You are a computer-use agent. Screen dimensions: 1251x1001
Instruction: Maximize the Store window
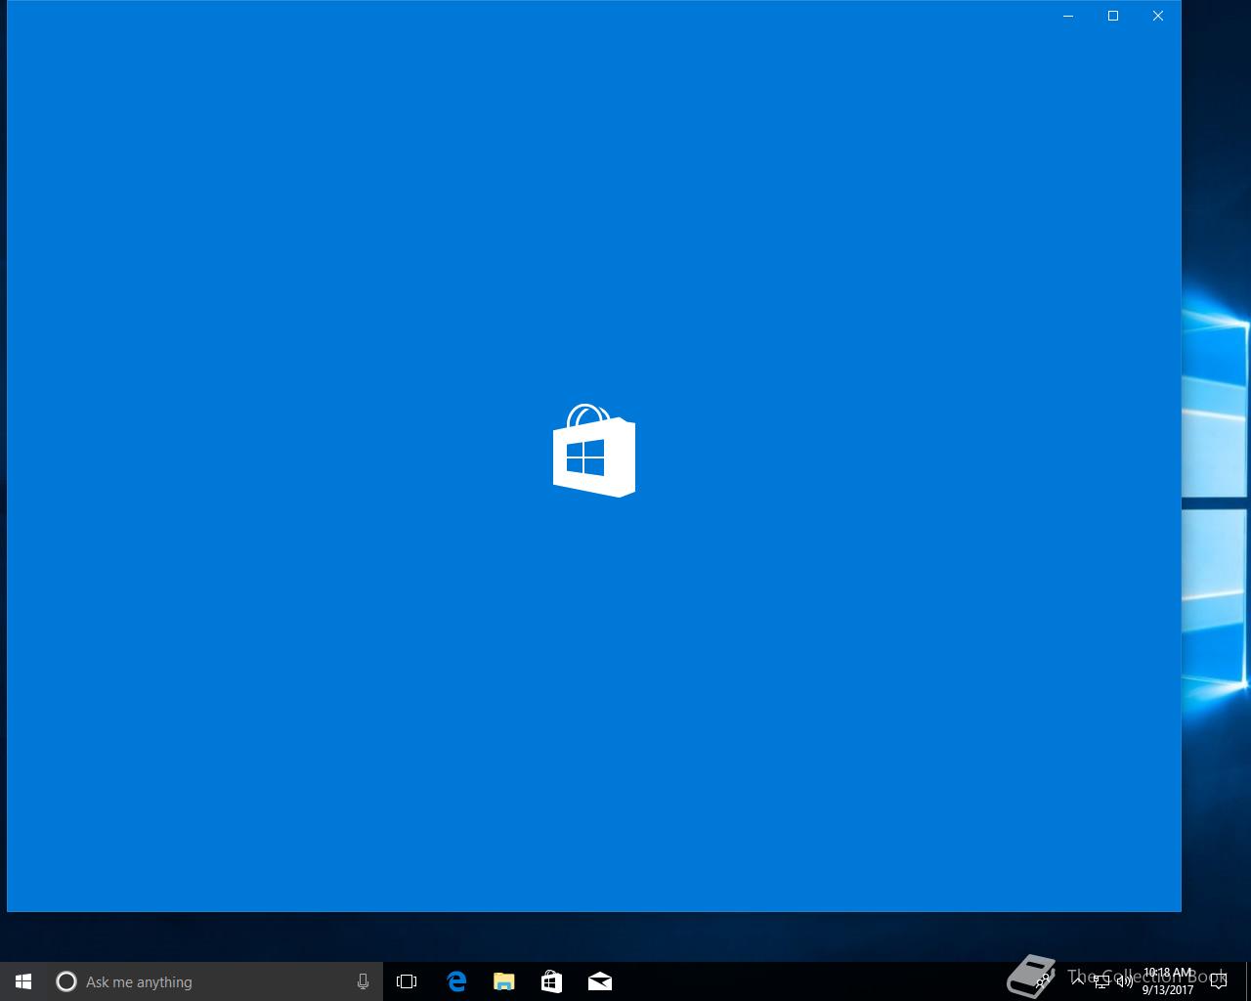(x=1113, y=16)
